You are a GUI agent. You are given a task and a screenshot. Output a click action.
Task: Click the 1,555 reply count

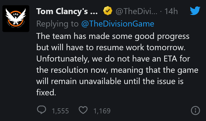coord(60,111)
